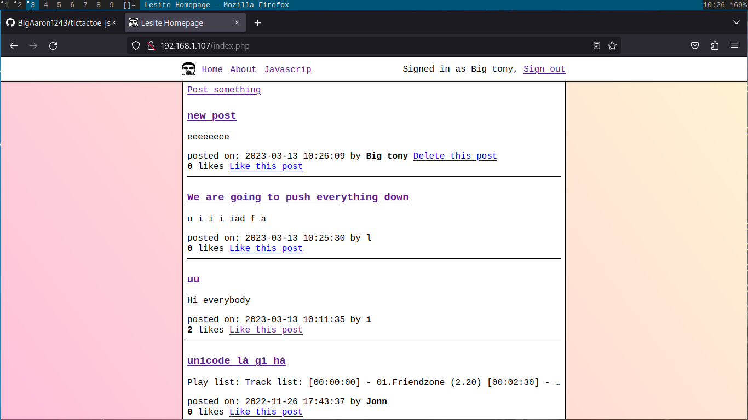Reload the current page
The width and height of the screenshot is (748, 420).
[x=53, y=46]
